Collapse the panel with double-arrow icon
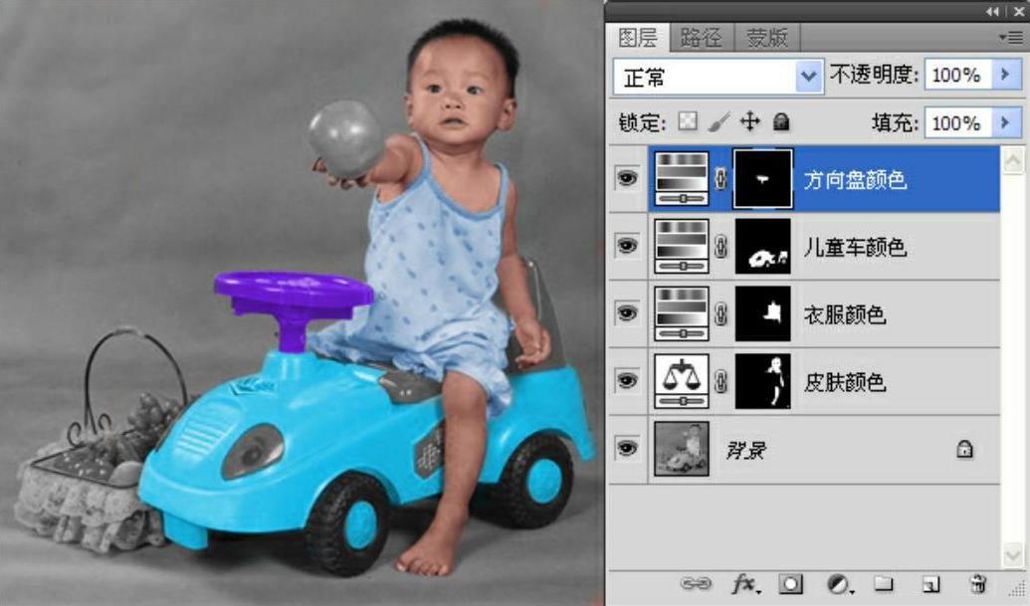 993,11
